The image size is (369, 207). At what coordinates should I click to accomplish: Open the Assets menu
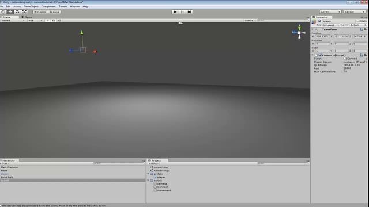point(17,6)
